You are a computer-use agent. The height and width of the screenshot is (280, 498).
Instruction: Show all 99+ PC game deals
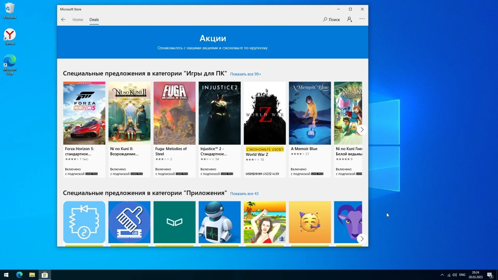245,74
